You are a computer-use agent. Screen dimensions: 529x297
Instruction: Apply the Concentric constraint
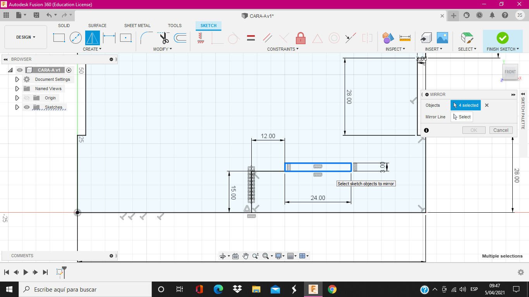coord(334,38)
